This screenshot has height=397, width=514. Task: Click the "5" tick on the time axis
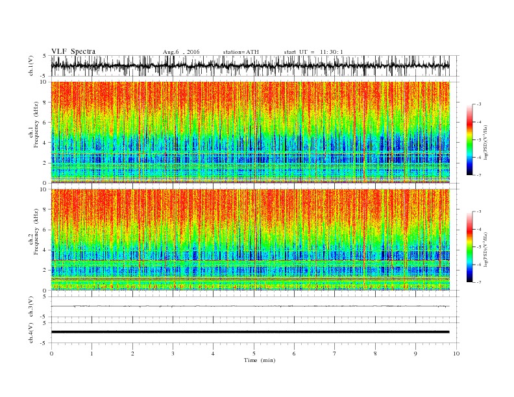coord(254,354)
